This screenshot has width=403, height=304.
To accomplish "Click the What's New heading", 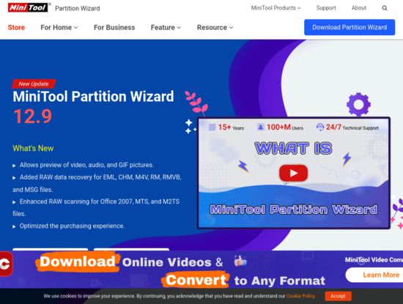I will click(x=33, y=148).
